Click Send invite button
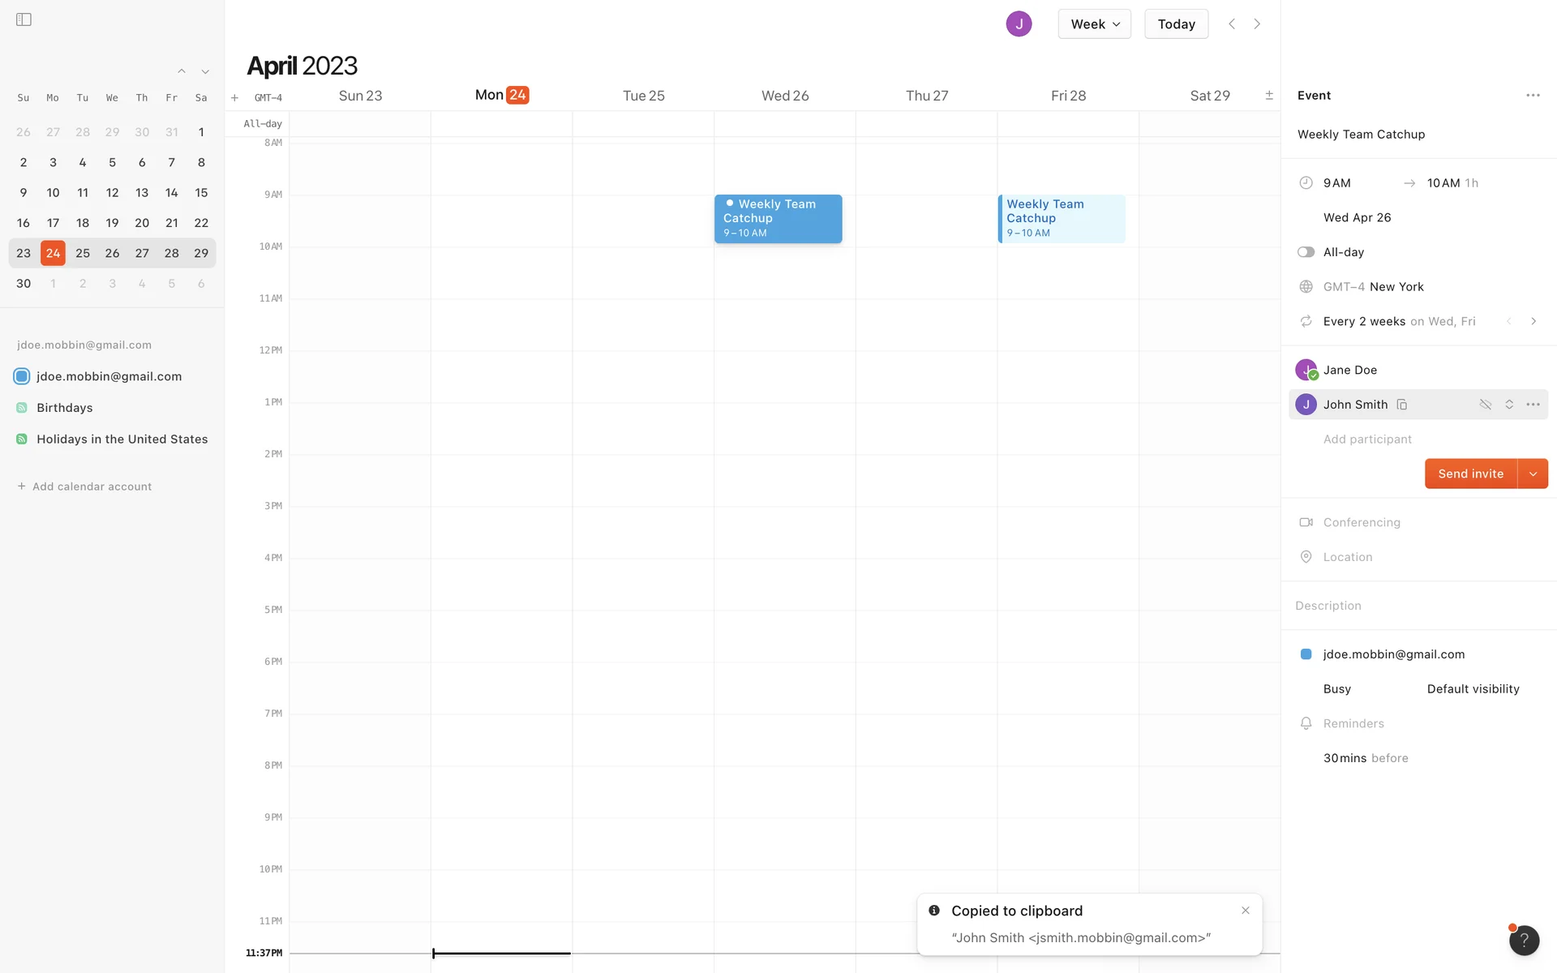The width and height of the screenshot is (1557, 973). click(1470, 474)
